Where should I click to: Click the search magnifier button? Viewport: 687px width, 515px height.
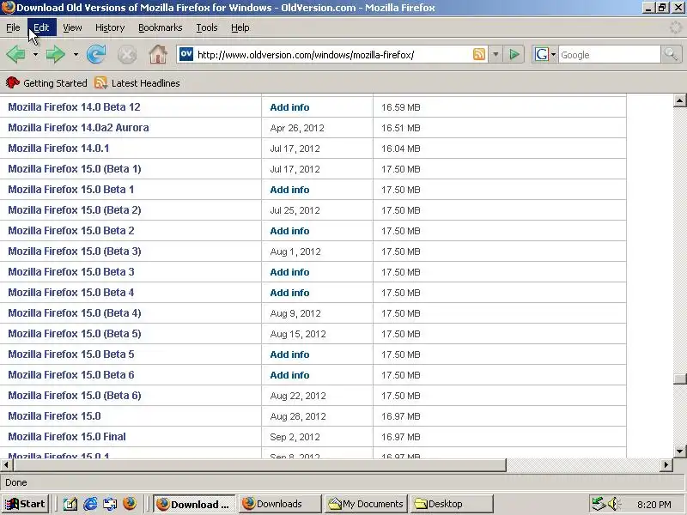point(671,54)
